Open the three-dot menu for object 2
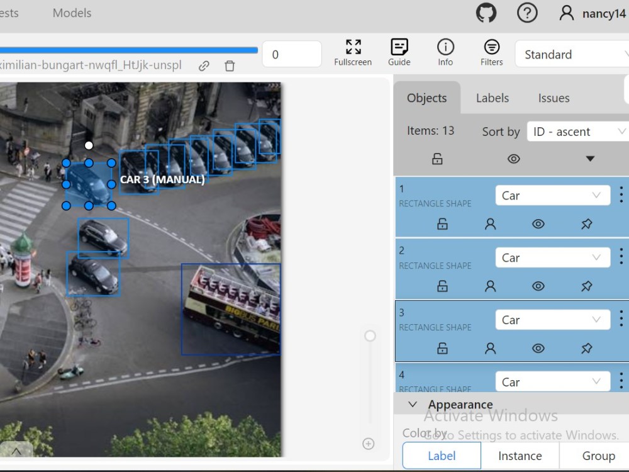Viewport: 629px width, 472px height. click(x=621, y=256)
